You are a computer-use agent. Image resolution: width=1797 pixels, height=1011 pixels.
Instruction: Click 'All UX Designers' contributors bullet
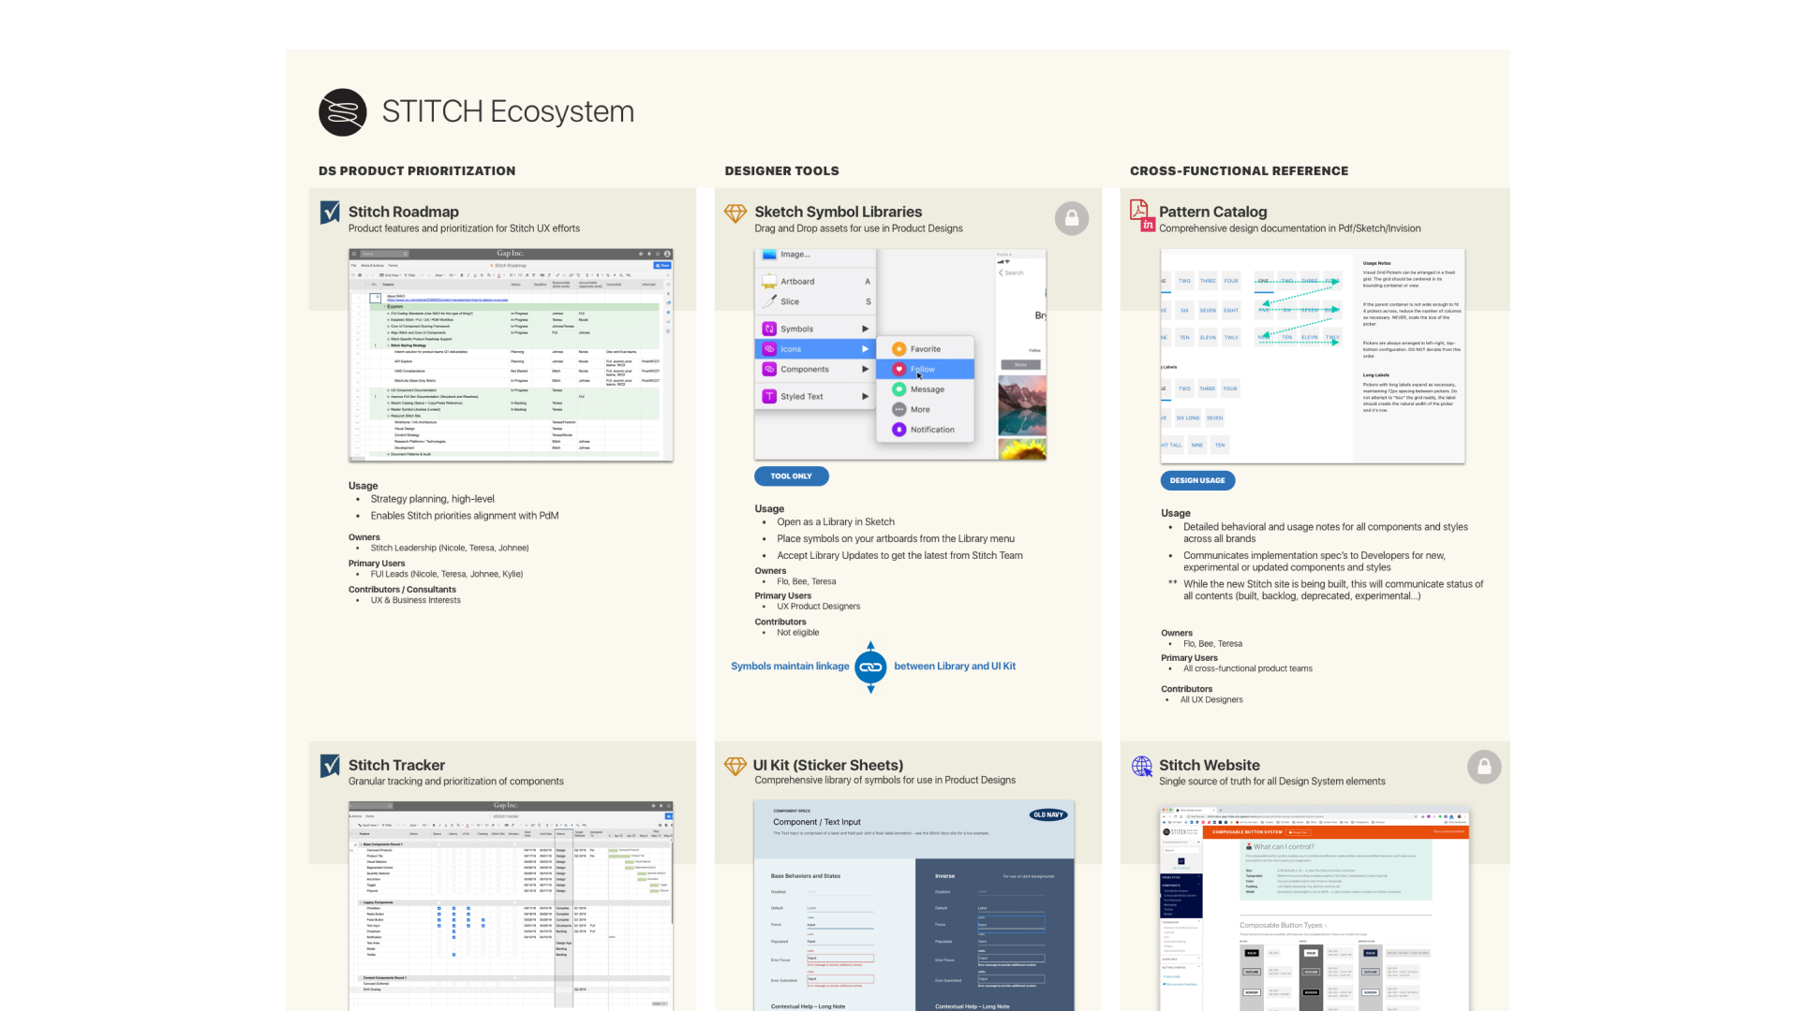pos(1211,699)
